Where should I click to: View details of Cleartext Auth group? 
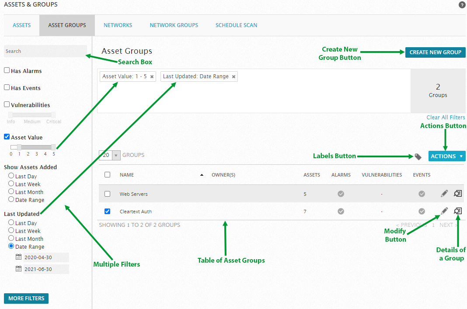click(457, 211)
